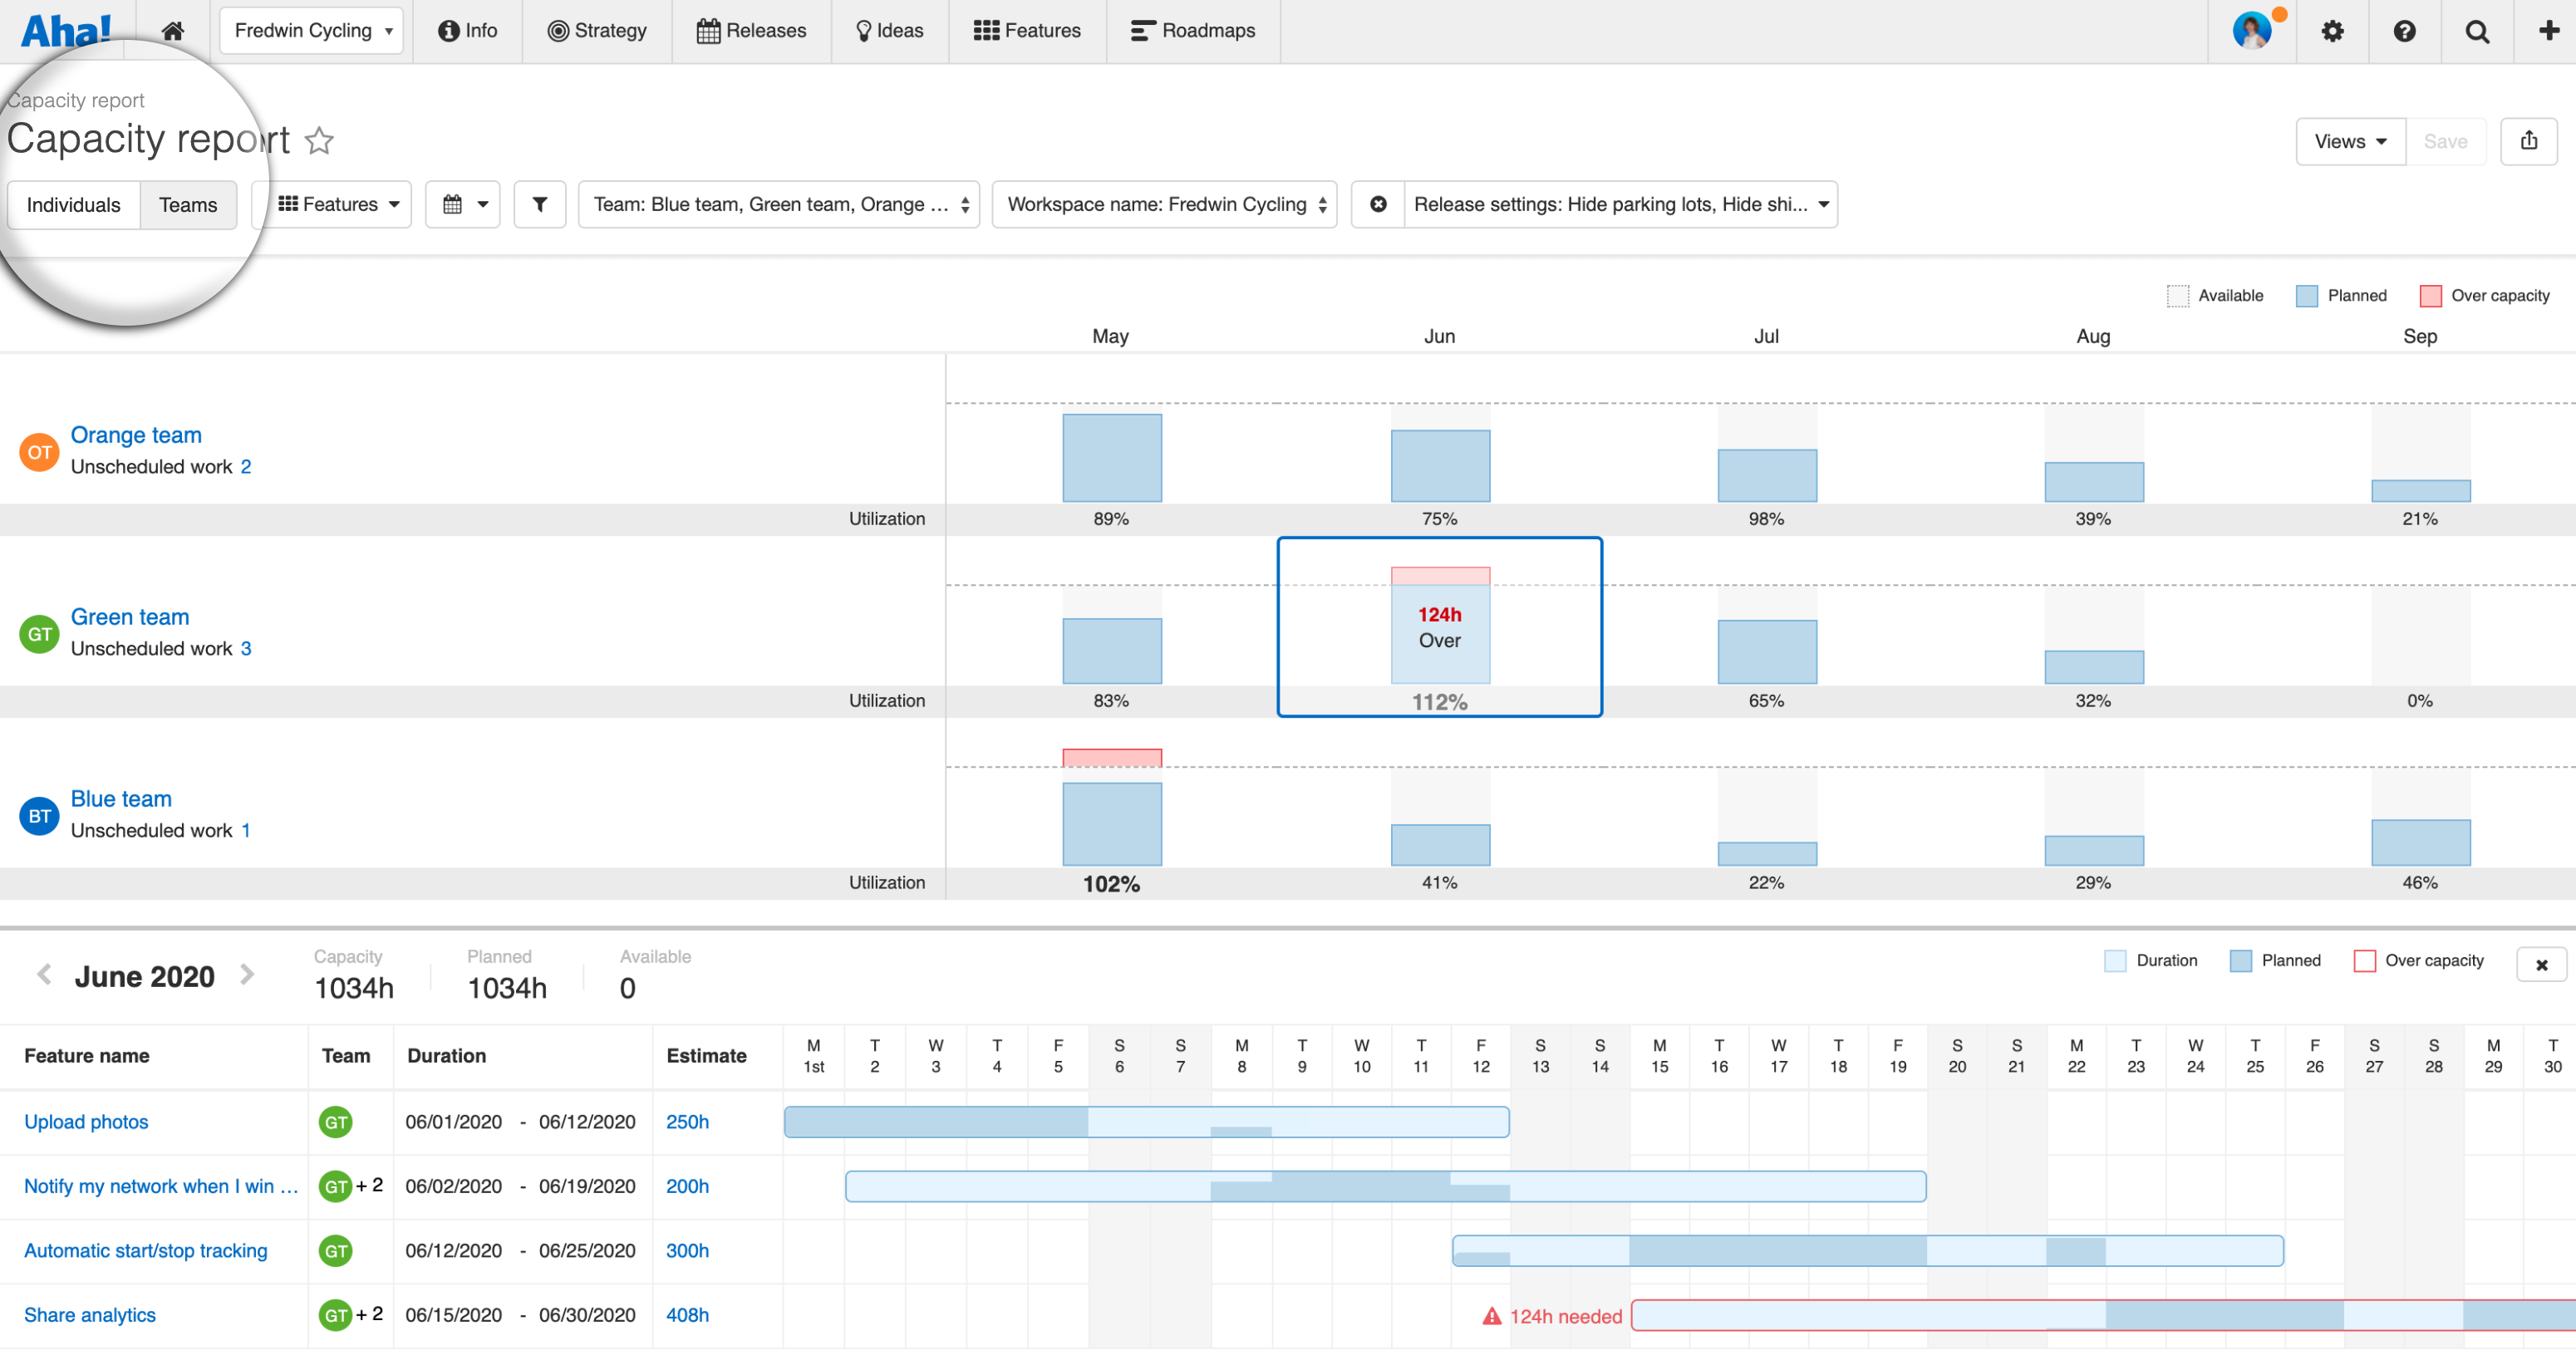Open the Upload photos feature

click(86, 1121)
